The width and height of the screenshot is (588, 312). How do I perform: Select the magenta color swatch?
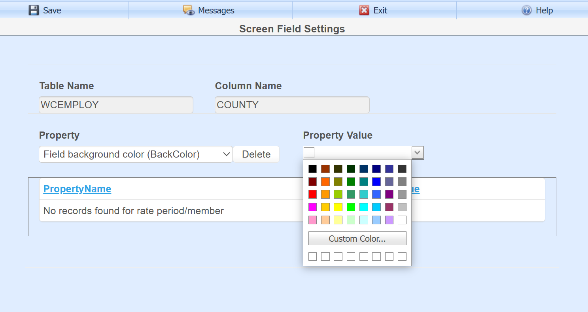click(x=312, y=207)
